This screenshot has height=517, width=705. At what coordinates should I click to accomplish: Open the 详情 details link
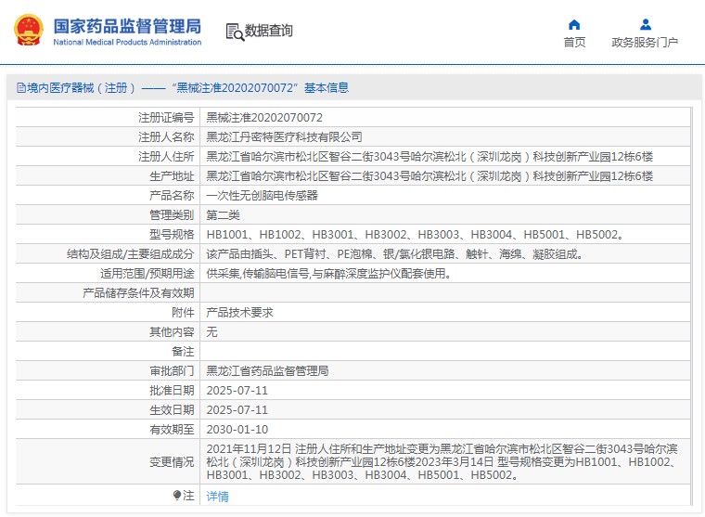pyautogui.click(x=218, y=497)
